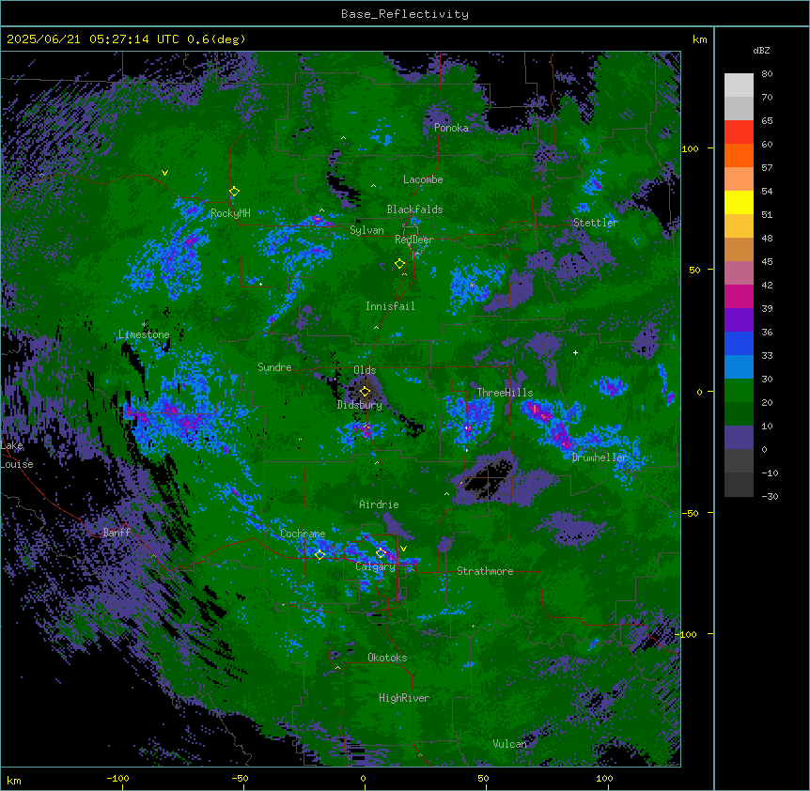Click the RockyMH label
The width and height of the screenshot is (810, 791).
(x=230, y=213)
